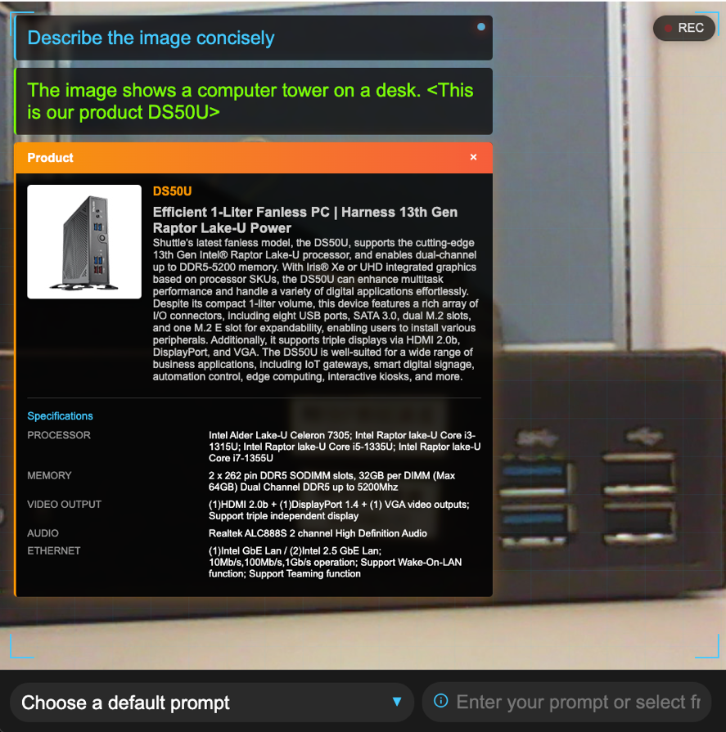The height and width of the screenshot is (732, 726).
Task: Click the HDMI 2.0b DisplayPort video output value
Action: tap(339, 510)
